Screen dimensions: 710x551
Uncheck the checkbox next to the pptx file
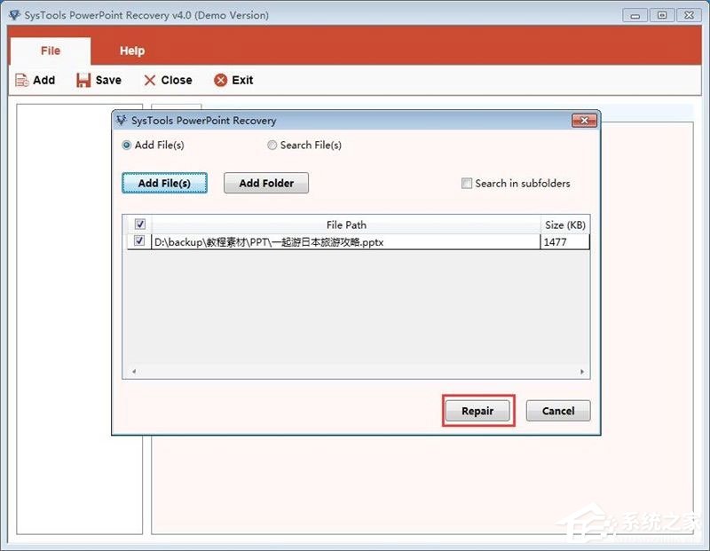139,240
